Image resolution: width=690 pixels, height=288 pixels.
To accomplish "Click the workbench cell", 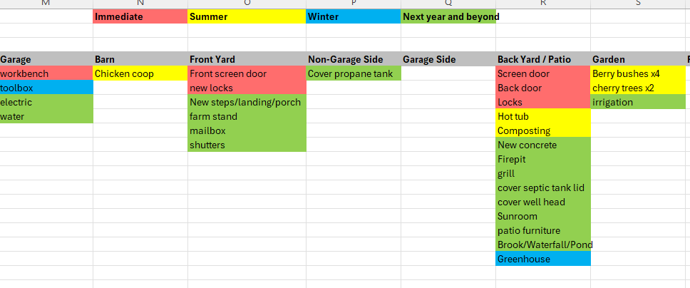I will [46, 73].
